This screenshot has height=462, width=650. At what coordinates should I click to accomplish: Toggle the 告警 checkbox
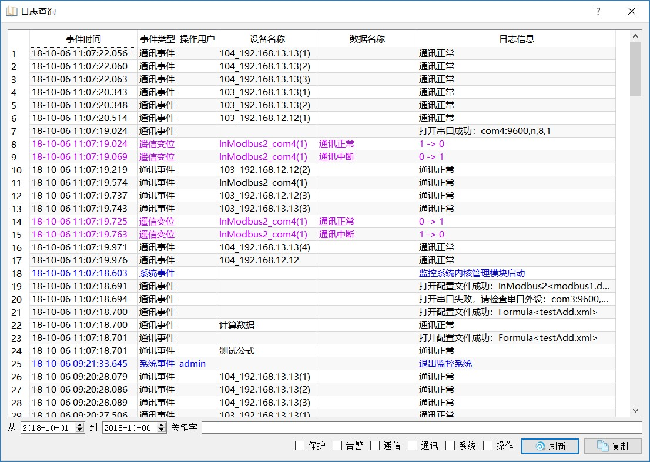(x=337, y=446)
